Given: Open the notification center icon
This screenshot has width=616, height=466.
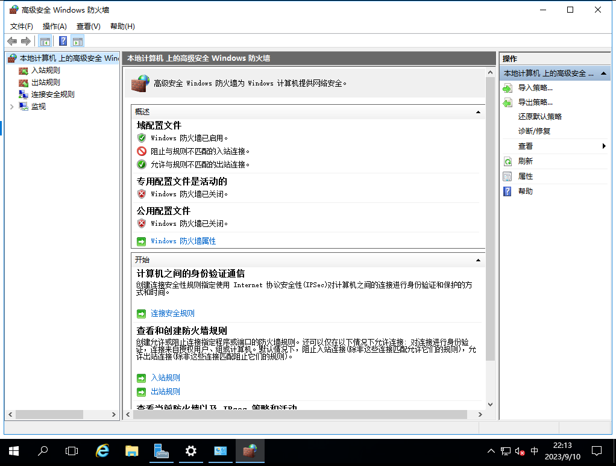Looking at the screenshot, I should coord(597,452).
